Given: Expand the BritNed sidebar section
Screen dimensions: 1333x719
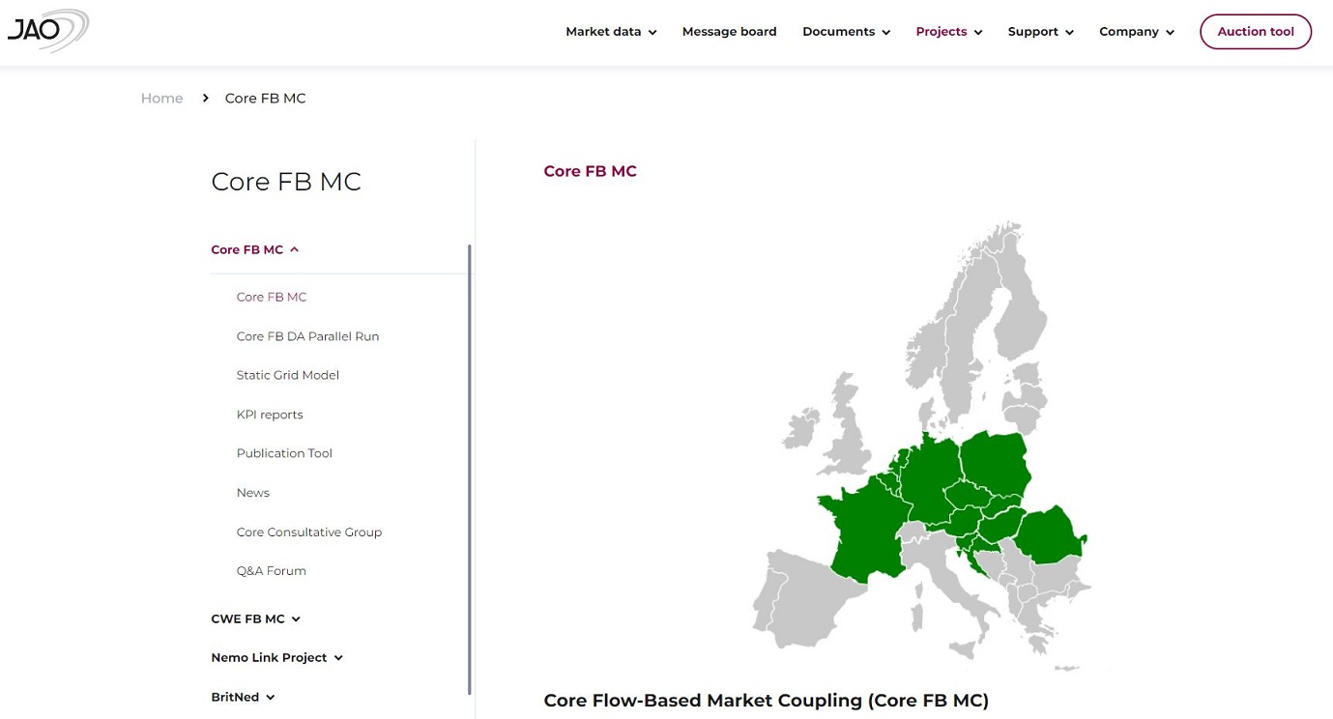Looking at the screenshot, I should pos(243,697).
